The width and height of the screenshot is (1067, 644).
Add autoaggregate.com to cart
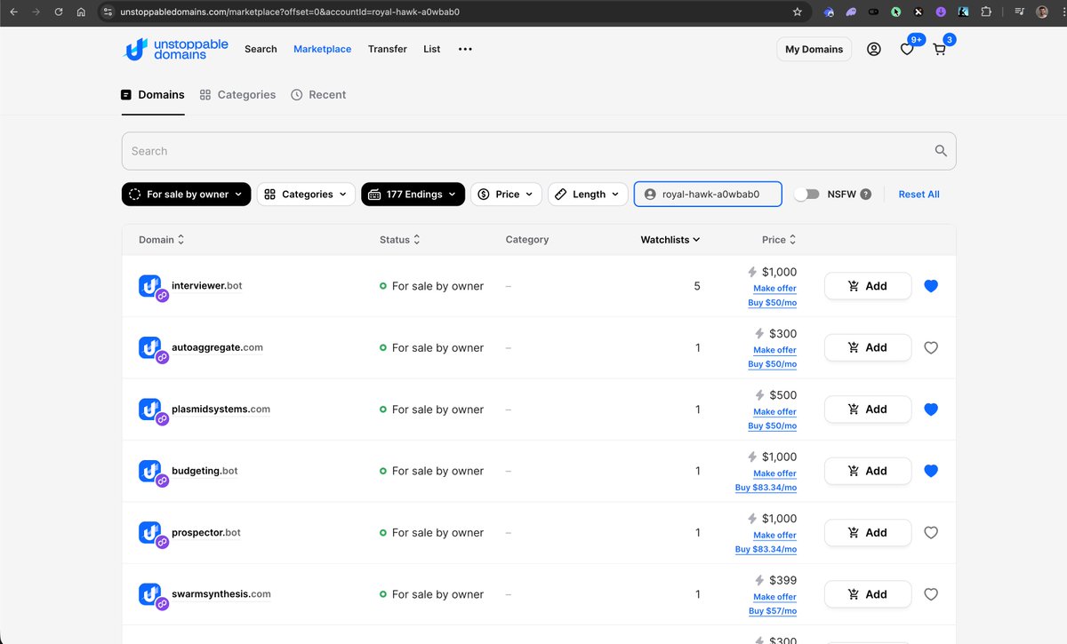coord(868,348)
